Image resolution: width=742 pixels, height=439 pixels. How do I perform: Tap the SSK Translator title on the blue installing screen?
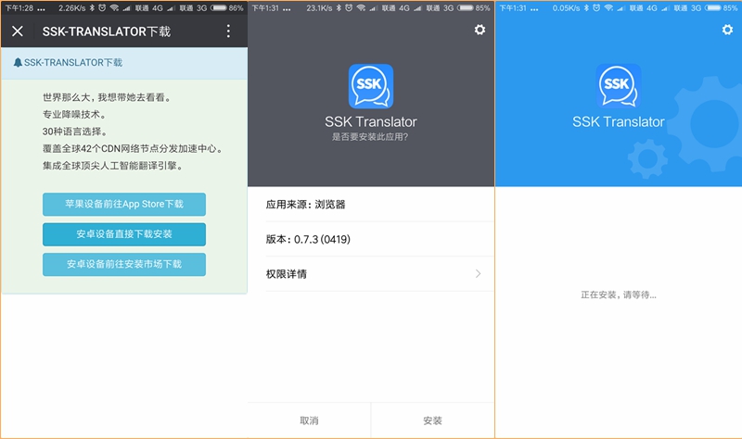click(619, 122)
